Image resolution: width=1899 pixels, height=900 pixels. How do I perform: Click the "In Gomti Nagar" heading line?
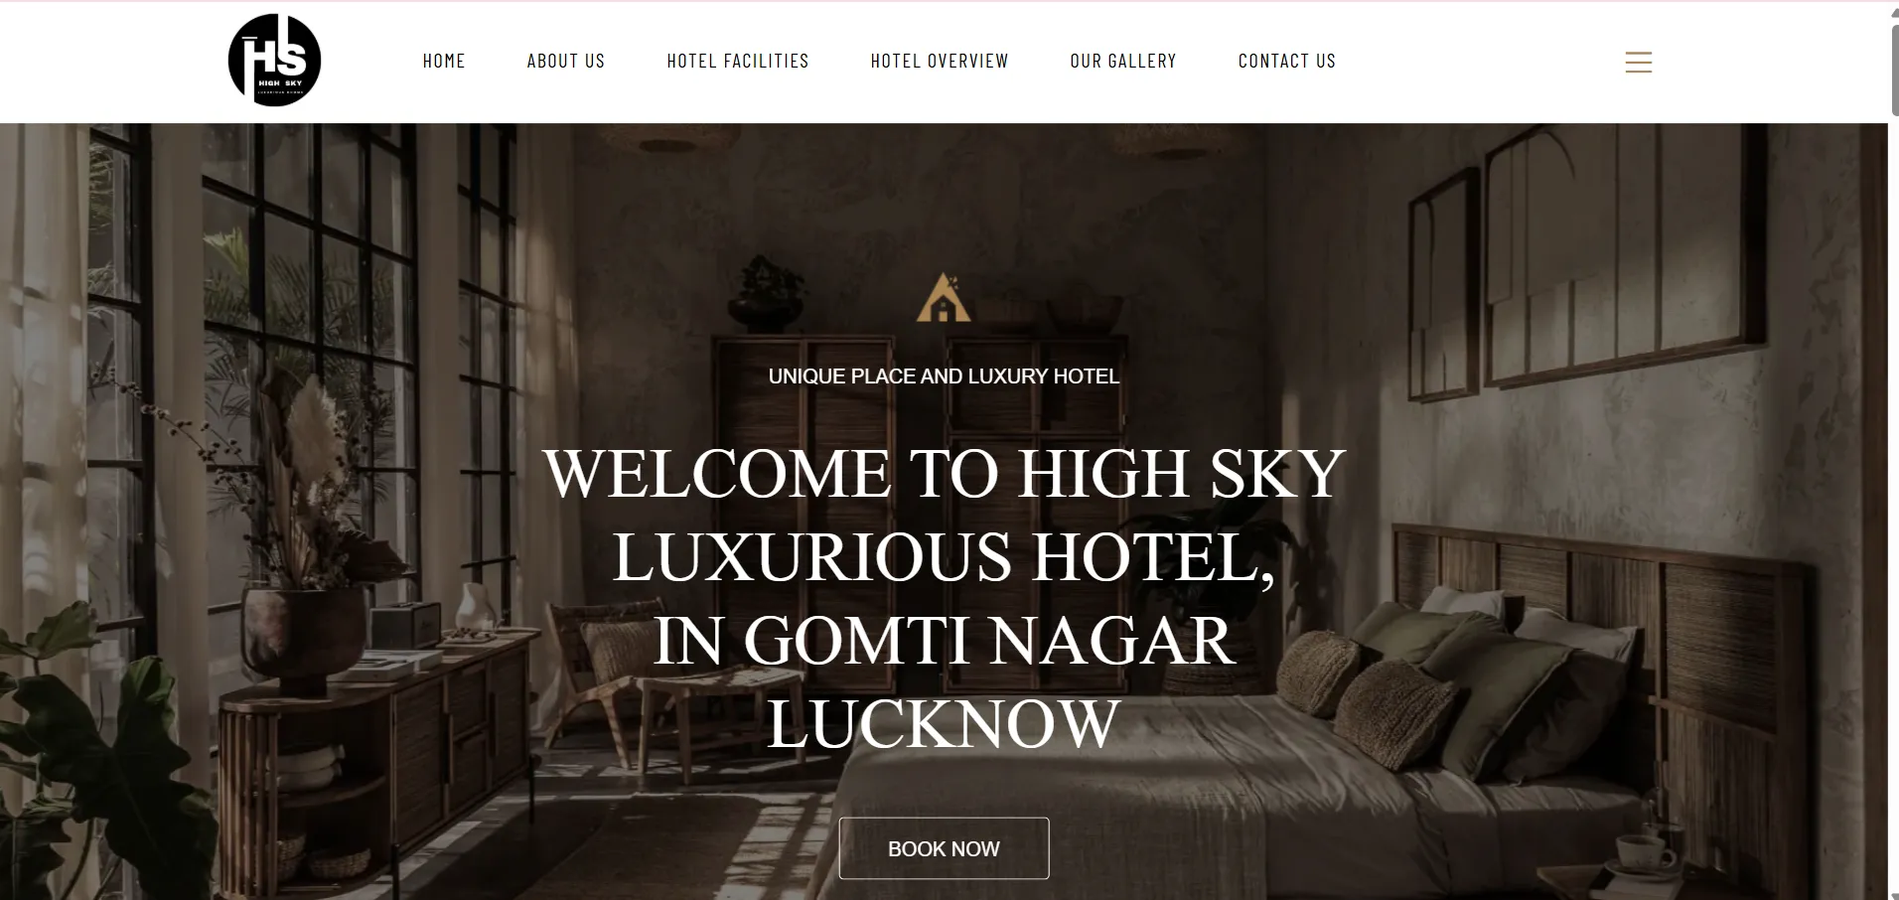pos(944,640)
